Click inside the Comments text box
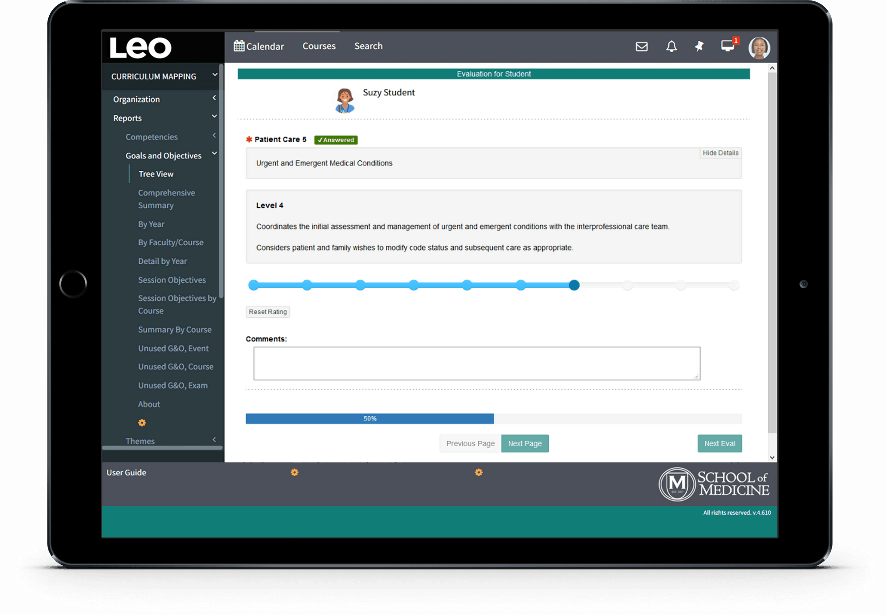Image resolution: width=887 pixels, height=615 pixels. [x=476, y=363]
